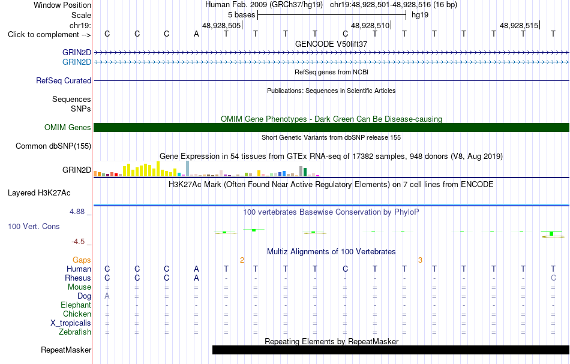Click the A base in the Dog row

pos(107,296)
